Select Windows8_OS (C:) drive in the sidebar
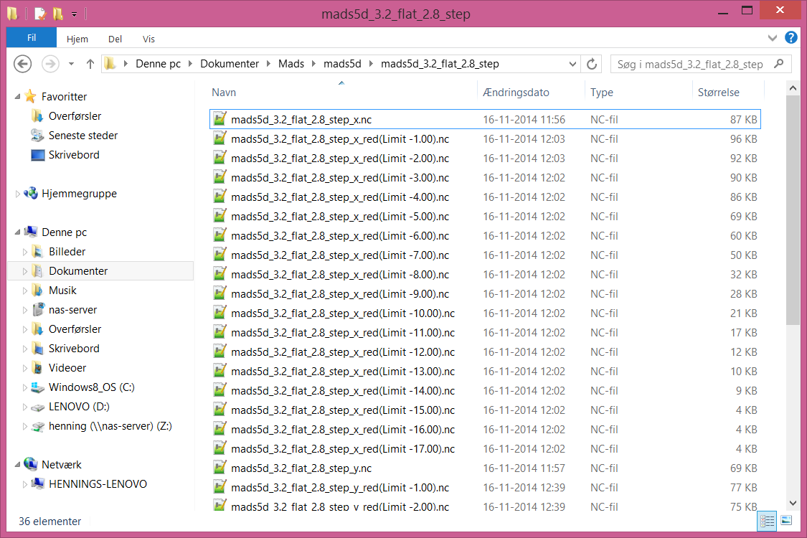 (x=91, y=387)
